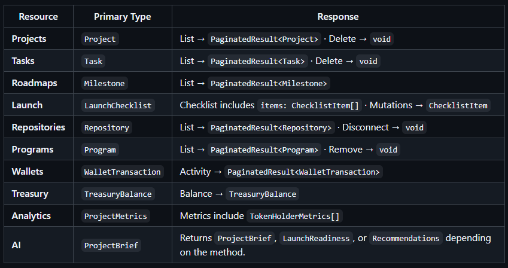Click PaginatedResult<Program> code tag
Image resolution: width=508 pixels, height=268 pixels.
(264, 150)
